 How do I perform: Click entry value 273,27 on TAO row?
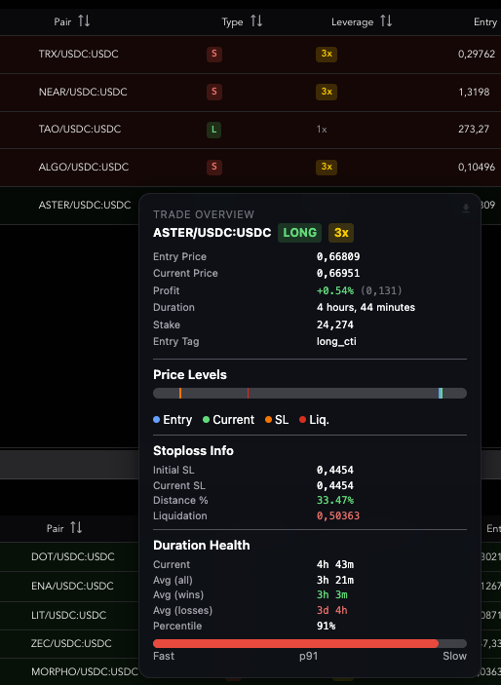pyautogui.click(x=474, y=130)
